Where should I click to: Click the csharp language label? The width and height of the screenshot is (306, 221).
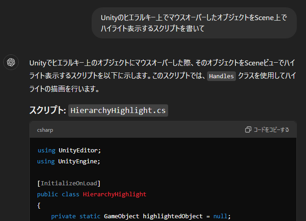coord(45,130)
